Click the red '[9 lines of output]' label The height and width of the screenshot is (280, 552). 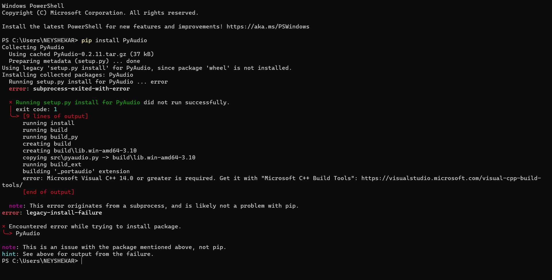pos(55,116)
